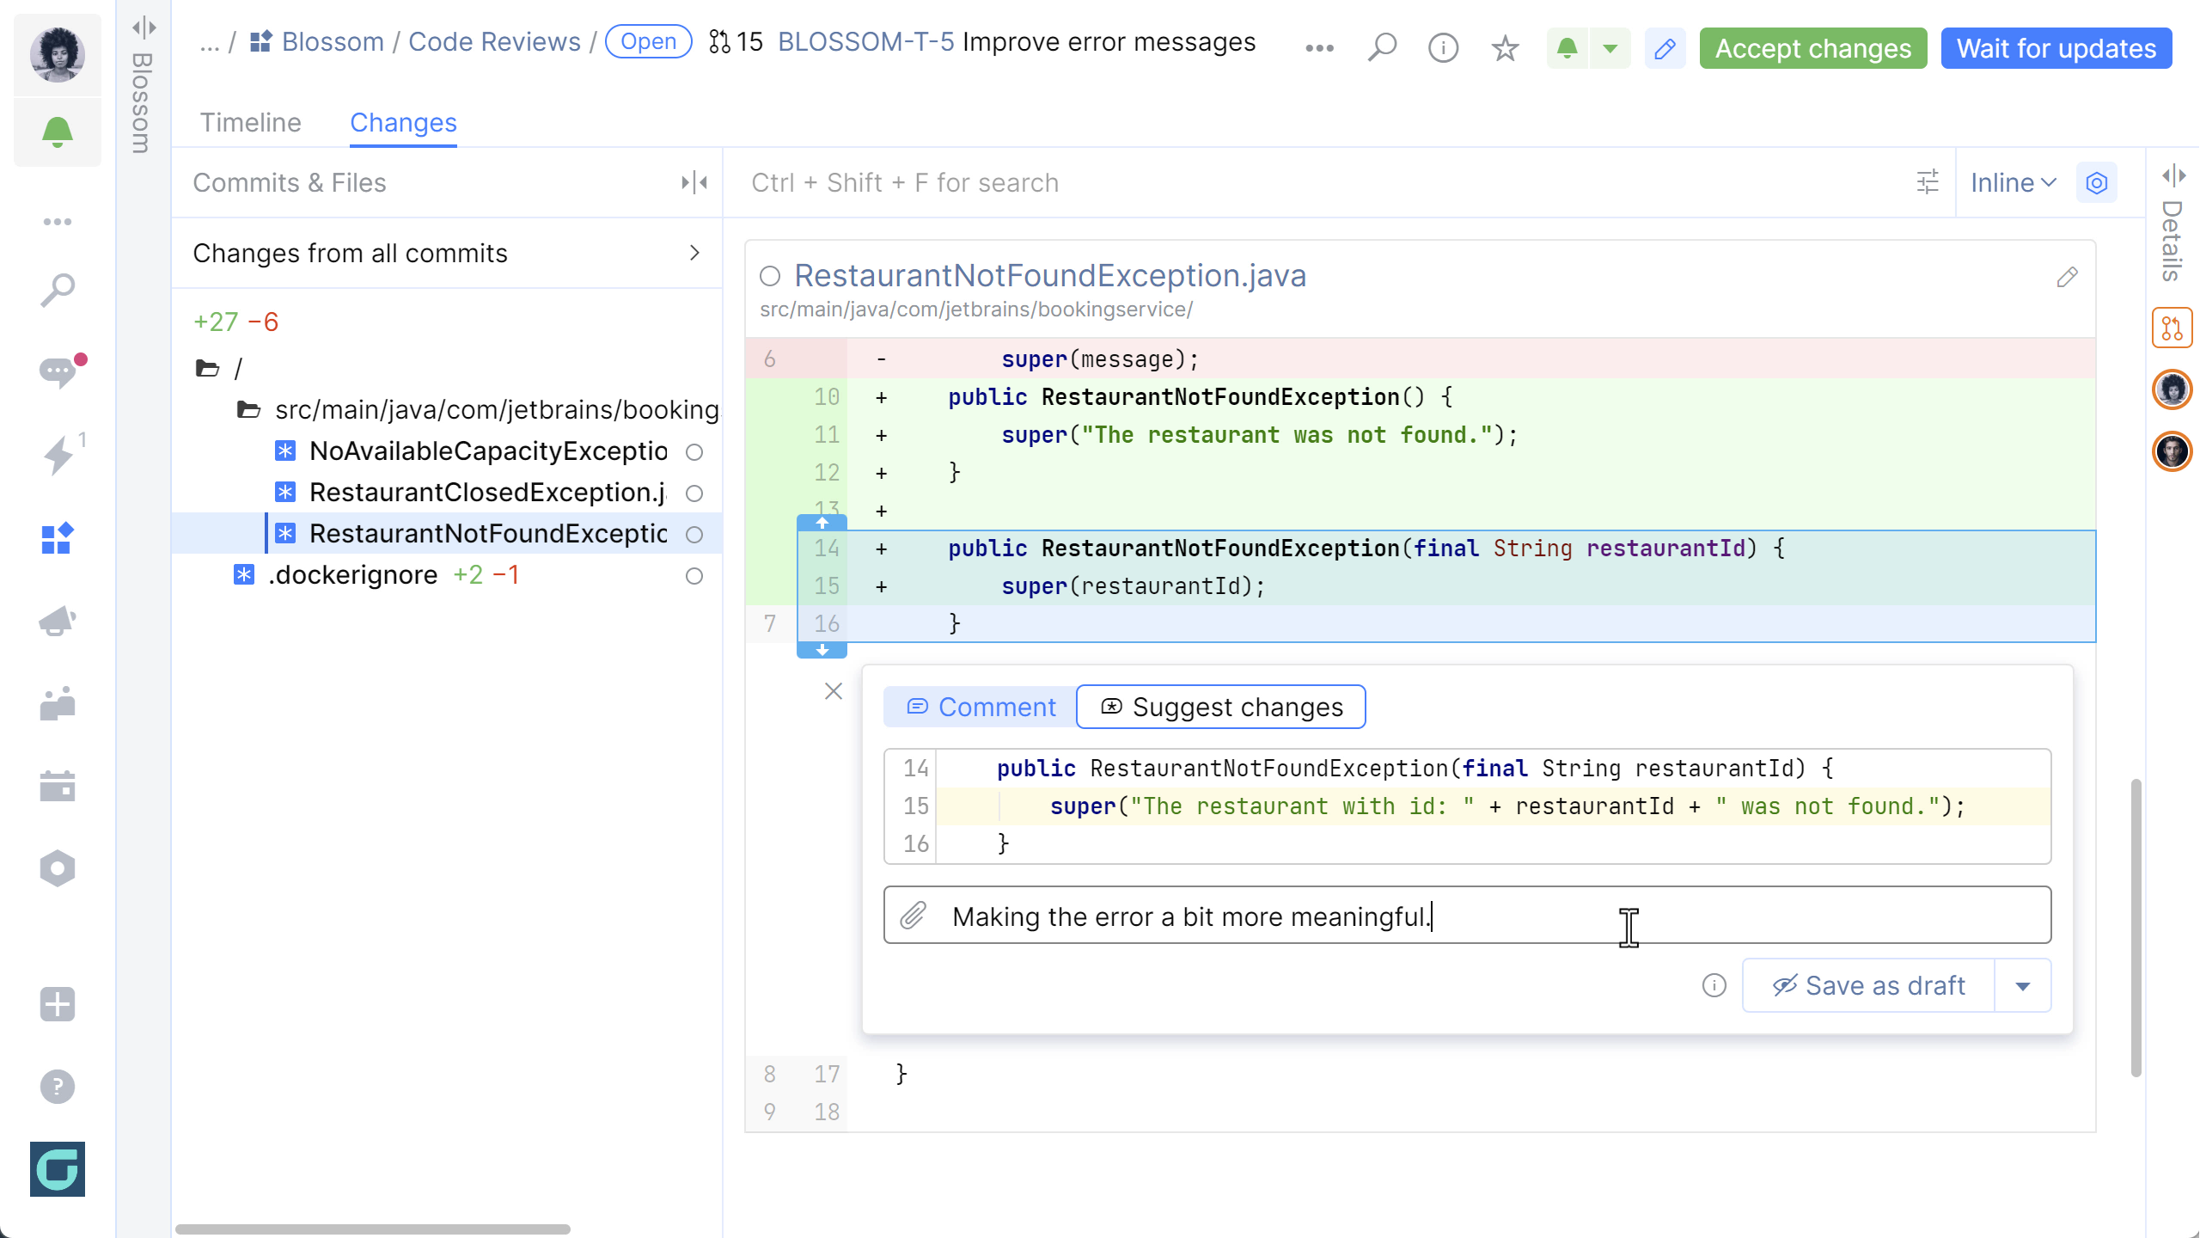Toggle the Details panel
Screen dimensions: 2200x1238
pos(2174,175)
